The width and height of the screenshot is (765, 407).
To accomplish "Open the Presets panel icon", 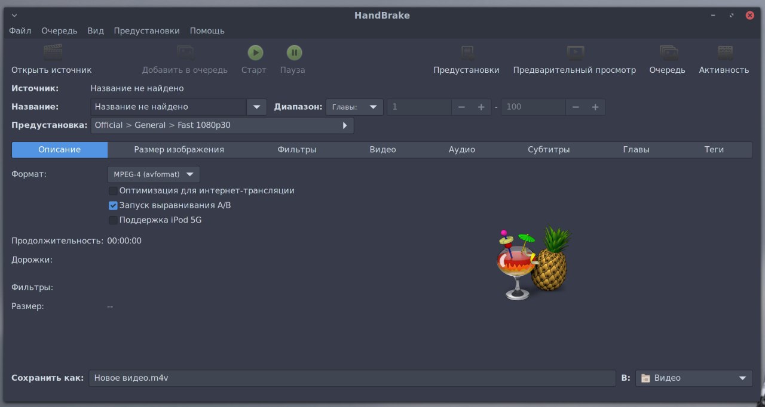I will (x=467, y=53).
